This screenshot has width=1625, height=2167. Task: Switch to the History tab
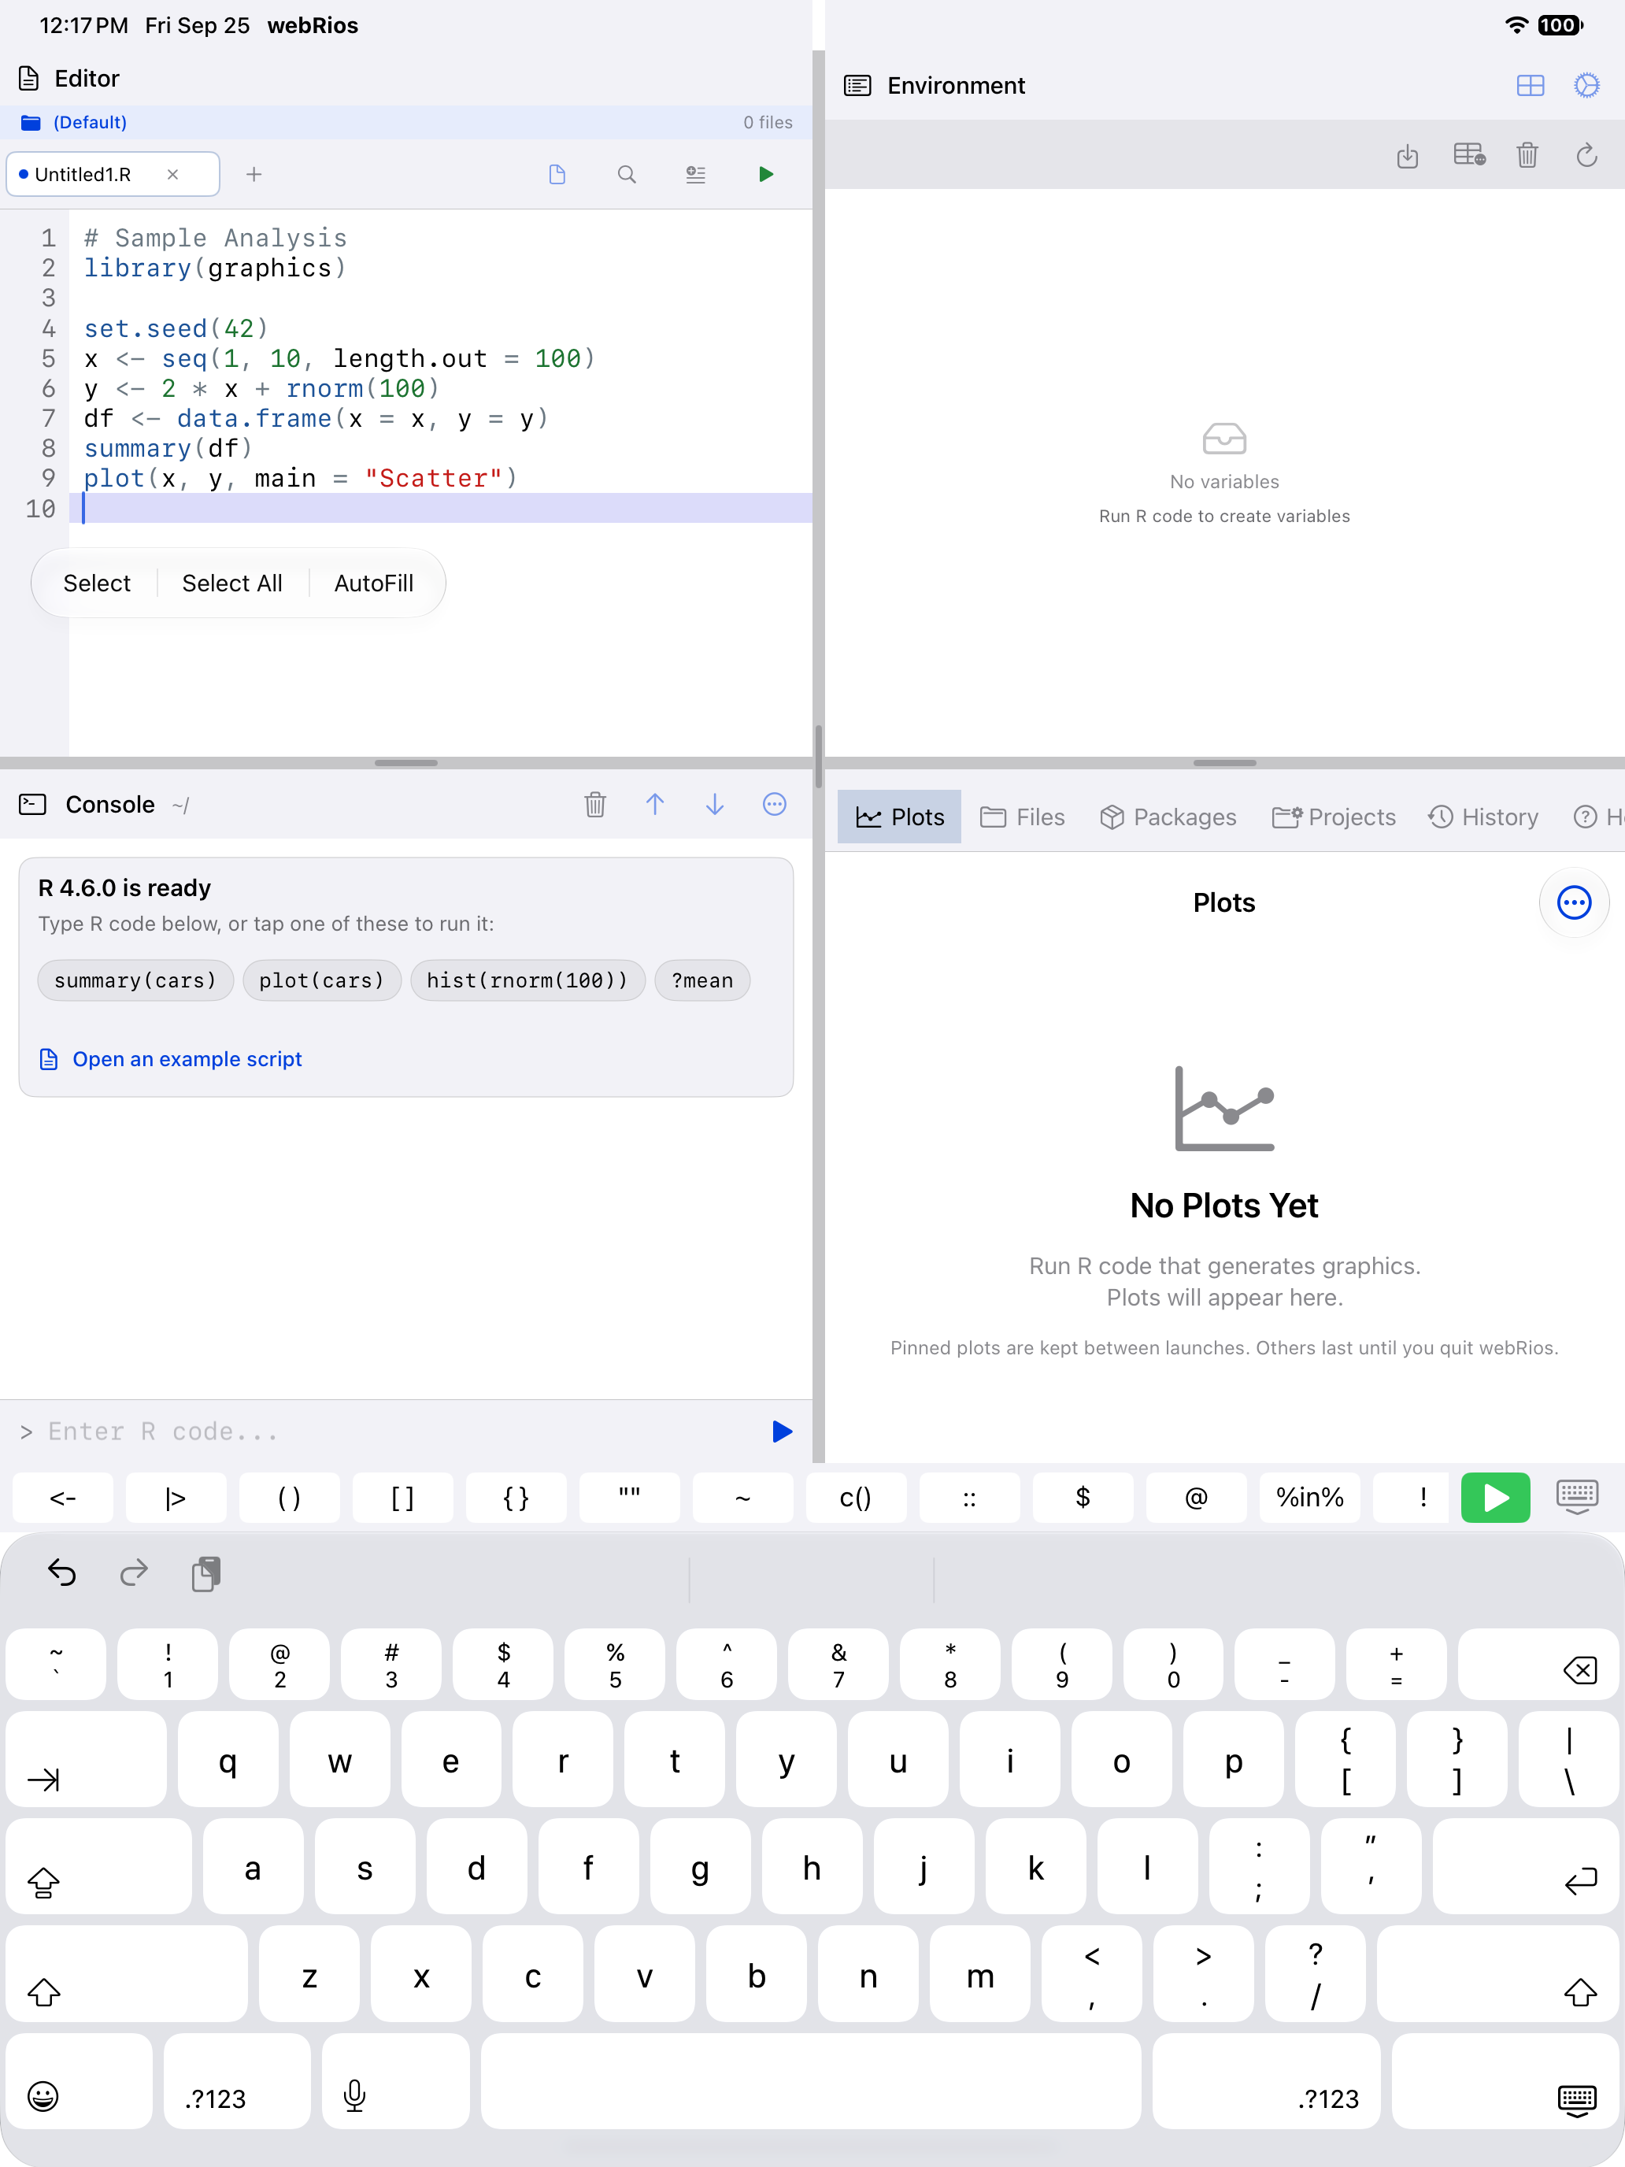pyautogui.click(x=1483, y=817)
